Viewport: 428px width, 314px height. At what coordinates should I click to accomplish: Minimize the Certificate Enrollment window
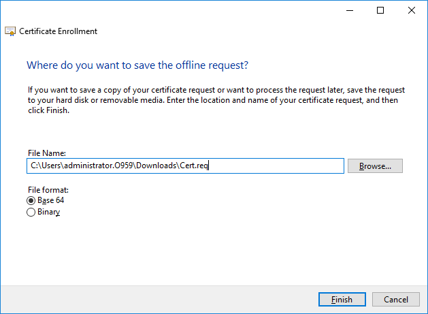[350, 10]
